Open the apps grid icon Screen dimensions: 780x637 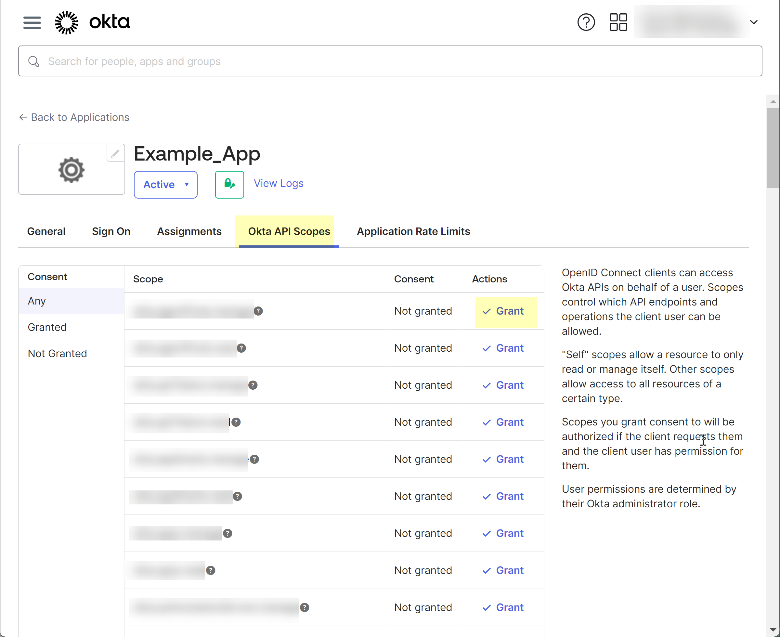(x=618, y=22)
